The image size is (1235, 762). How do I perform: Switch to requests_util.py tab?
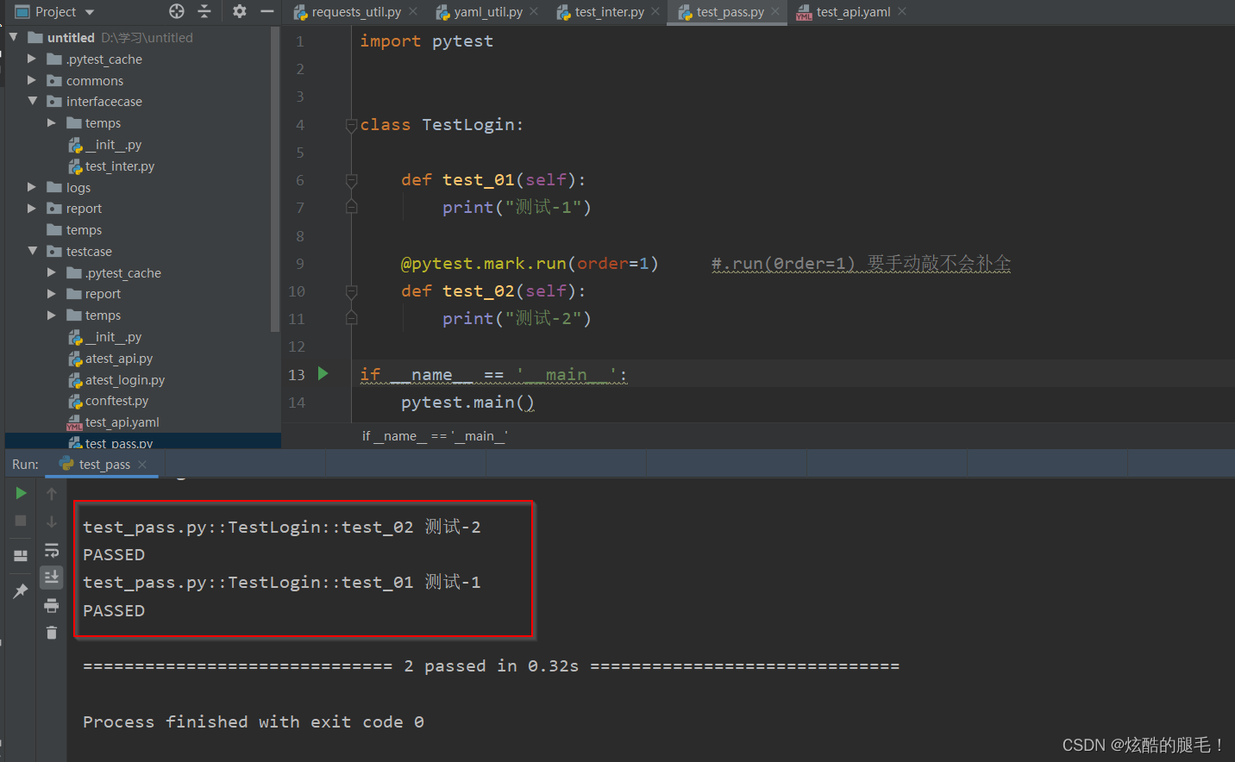click(x=356, y=12)
